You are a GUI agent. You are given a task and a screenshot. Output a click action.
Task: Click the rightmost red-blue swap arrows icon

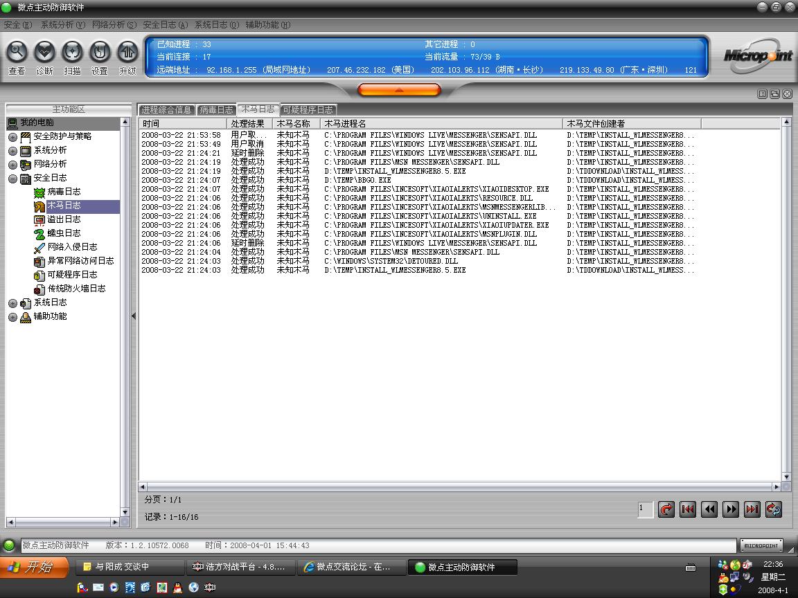(x=774, y=509)
